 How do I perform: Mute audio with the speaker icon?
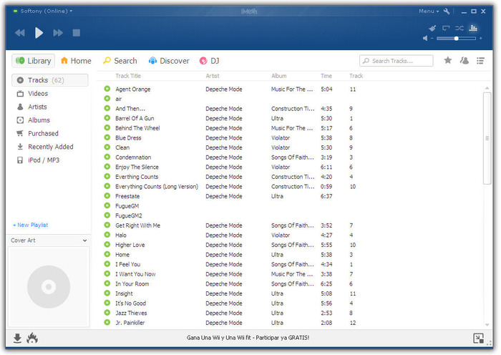(x=426, y=38)
